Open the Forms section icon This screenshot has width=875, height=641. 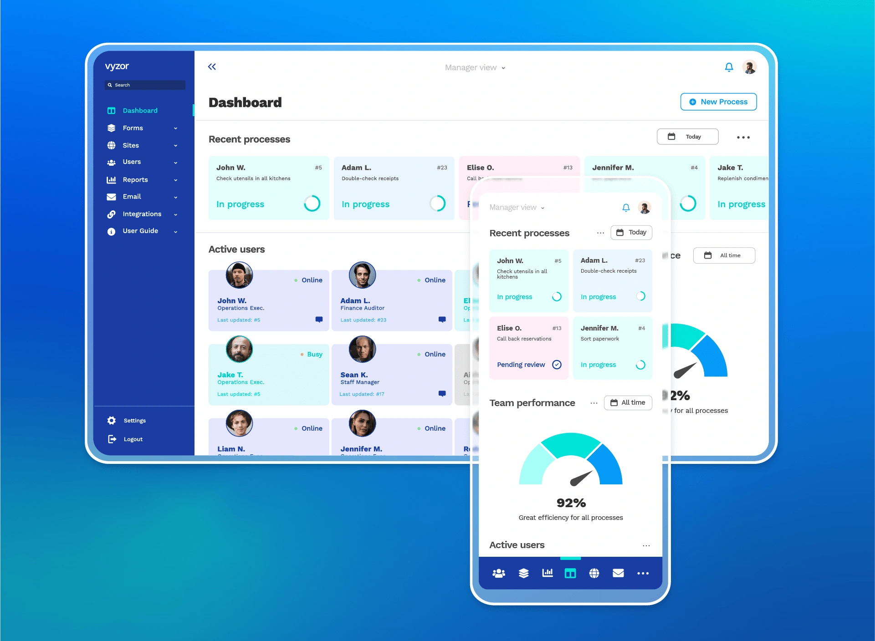111,127
